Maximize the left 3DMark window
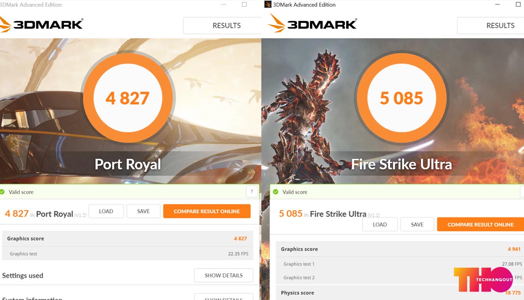 244,4
